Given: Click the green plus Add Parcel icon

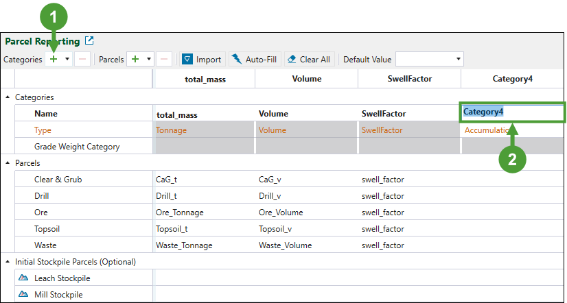Looking at the screenshot, I should [135, 60].
